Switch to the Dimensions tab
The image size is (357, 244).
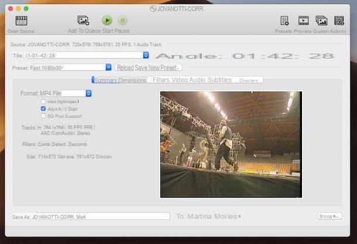click(x=132, y=80)
